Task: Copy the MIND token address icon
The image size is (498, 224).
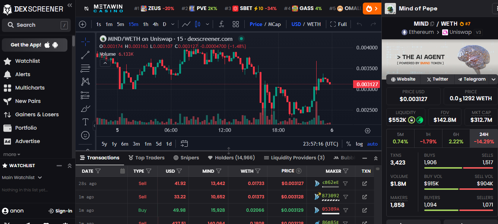Action: coord(432,24)
